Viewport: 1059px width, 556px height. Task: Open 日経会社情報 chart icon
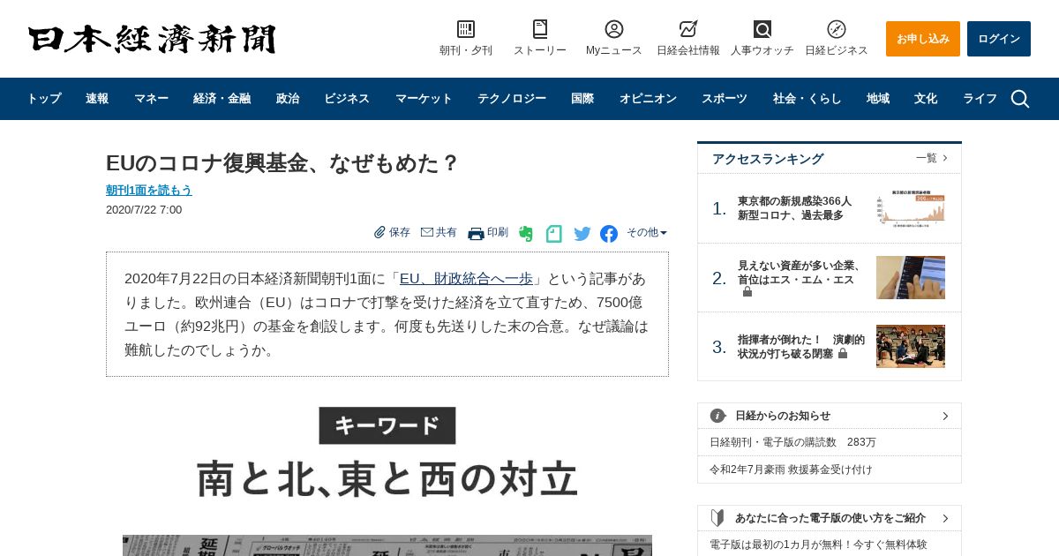click(x=688, y=29)
